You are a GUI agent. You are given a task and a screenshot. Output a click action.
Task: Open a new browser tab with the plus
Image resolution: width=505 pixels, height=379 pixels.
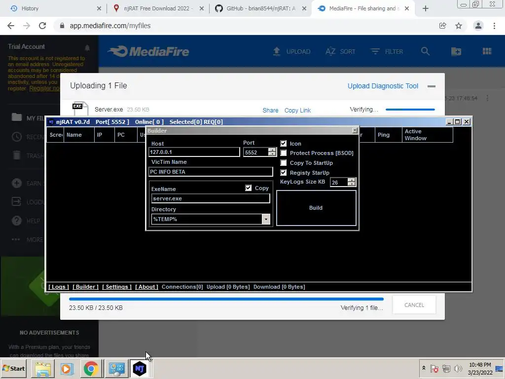coord(426,8)
